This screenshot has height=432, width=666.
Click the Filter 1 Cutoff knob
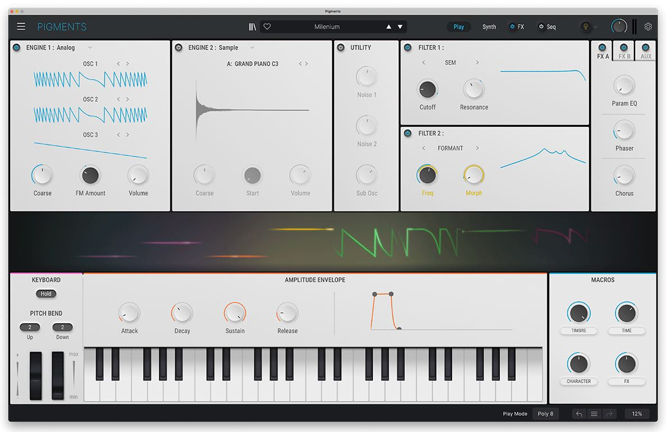427,89
